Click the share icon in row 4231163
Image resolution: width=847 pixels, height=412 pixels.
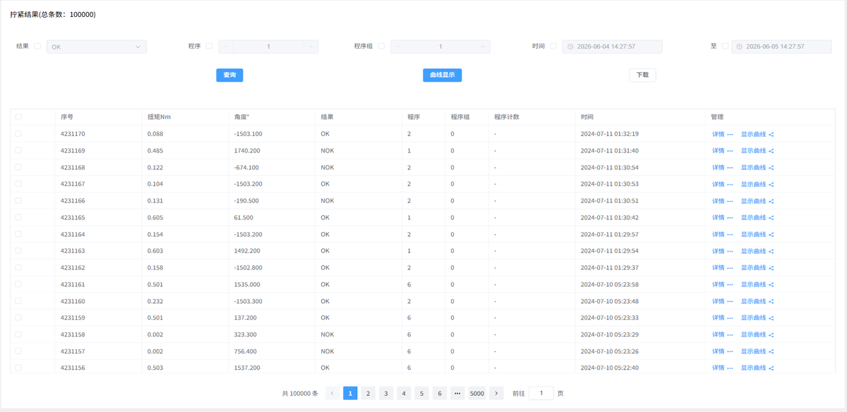point(771,251)
